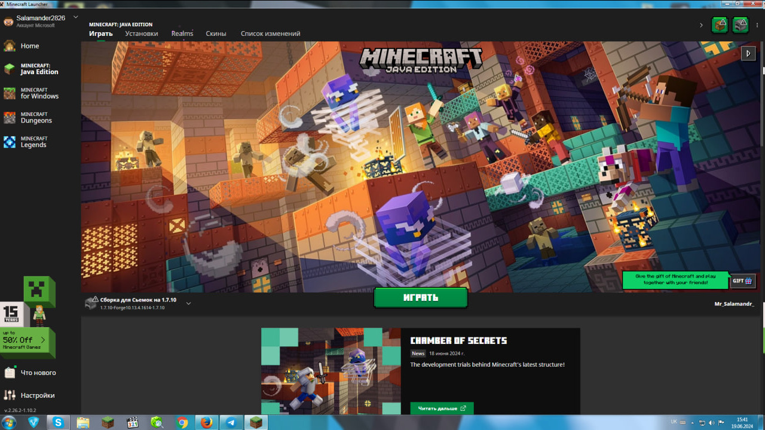Open the Home page in sidebar
The height and width of the screenshot is (430, 765).
[x=29, y=46]
